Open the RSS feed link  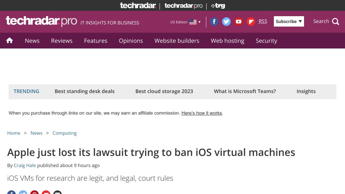(263, 21)
